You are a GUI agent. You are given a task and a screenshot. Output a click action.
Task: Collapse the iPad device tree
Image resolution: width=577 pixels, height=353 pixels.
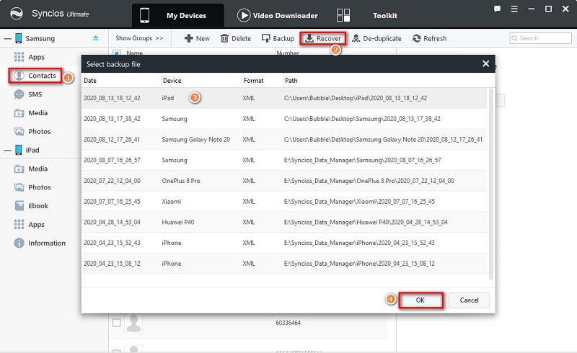point(7,150)
